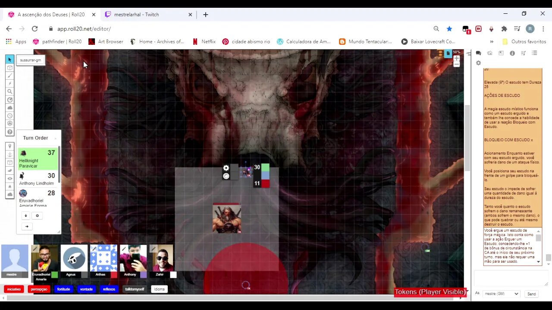The height and width of the screenshot is (310, 552).
Task: Click the green bar bubble on token
Action: point(265,167)
